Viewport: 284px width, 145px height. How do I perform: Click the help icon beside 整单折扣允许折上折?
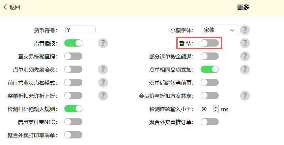point(103,95)
